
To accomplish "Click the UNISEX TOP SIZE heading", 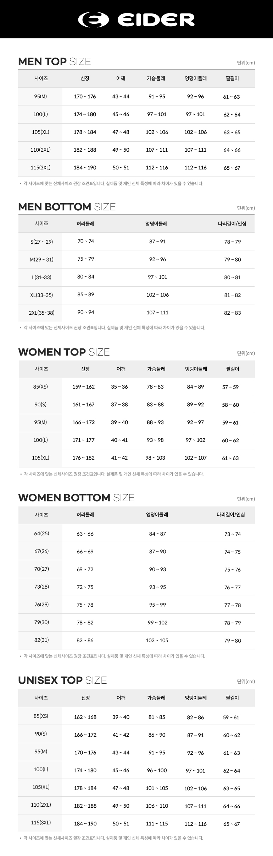I will (x=62, y=680).
